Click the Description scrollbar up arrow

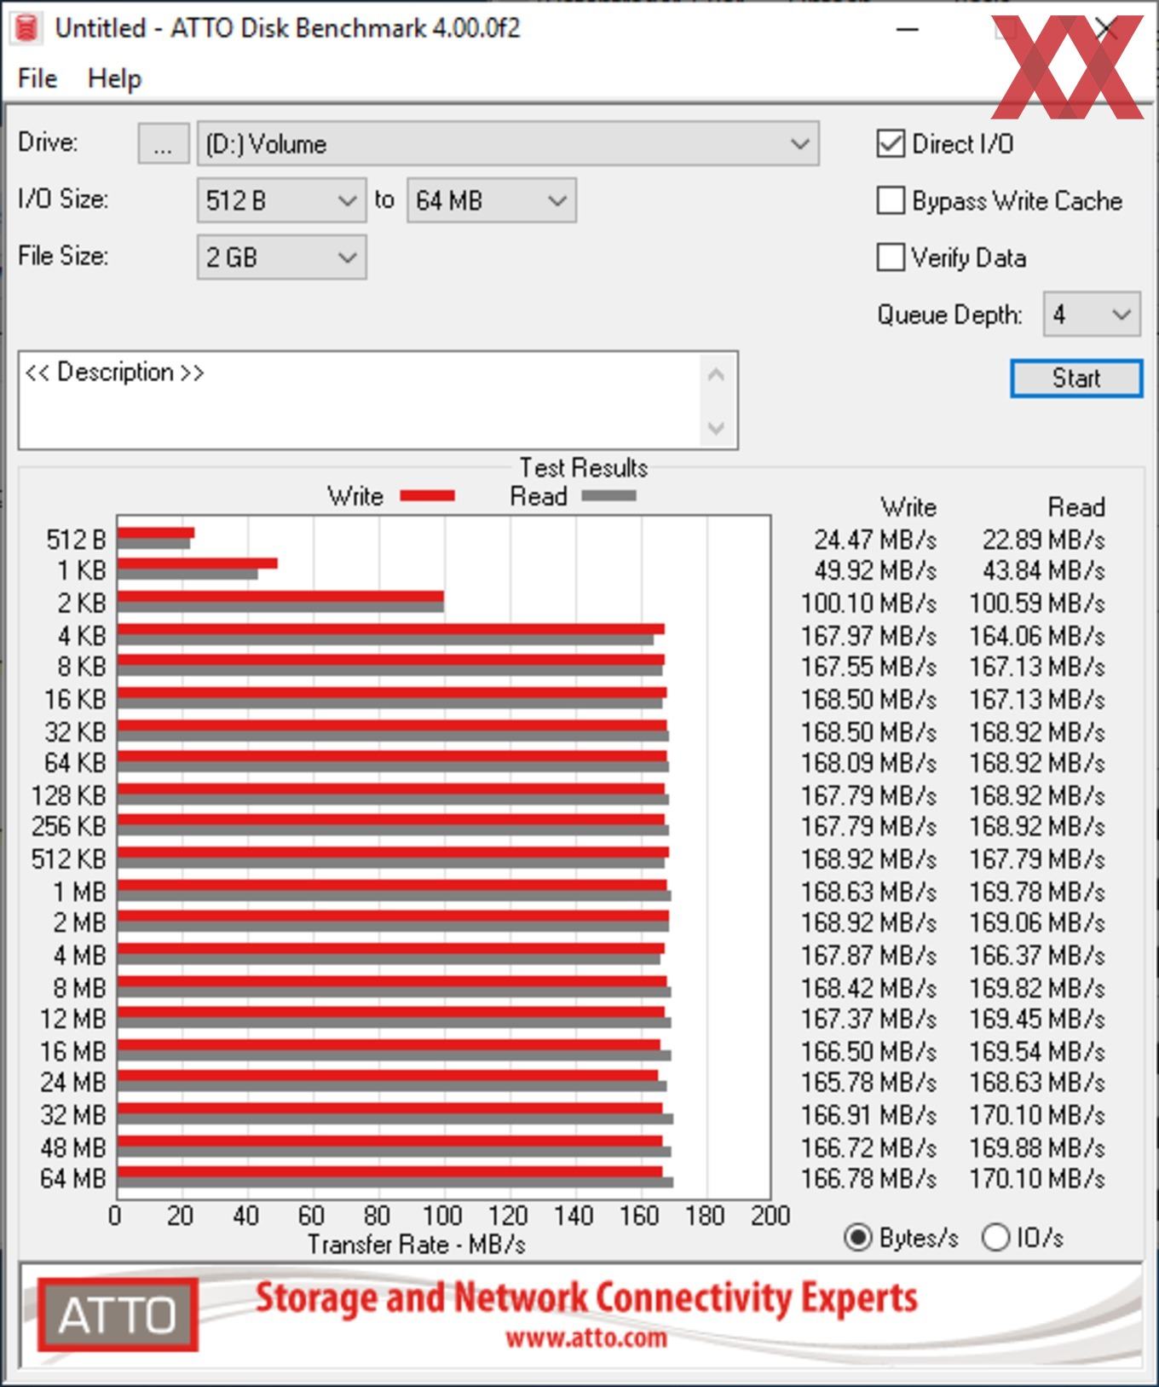(716, 374)
